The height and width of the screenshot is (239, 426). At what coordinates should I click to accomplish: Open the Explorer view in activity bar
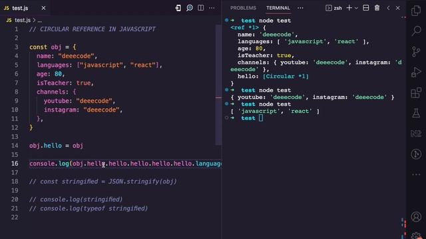pos(416,11)
